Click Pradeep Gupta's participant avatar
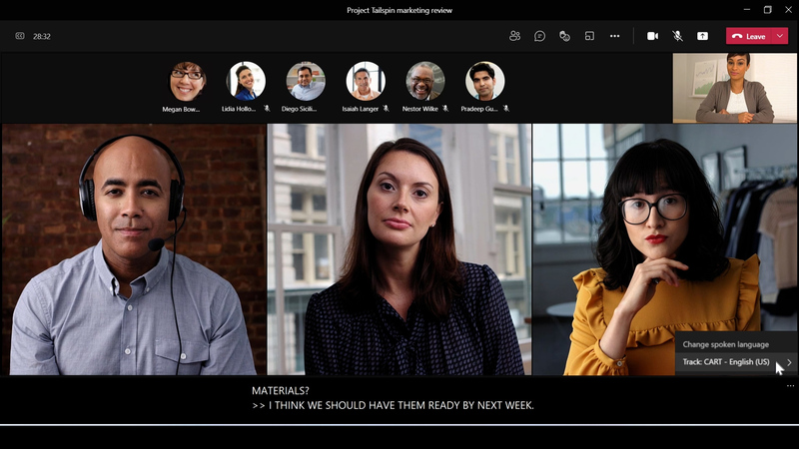This screenshot has height=449, width=799. point(485,81)
